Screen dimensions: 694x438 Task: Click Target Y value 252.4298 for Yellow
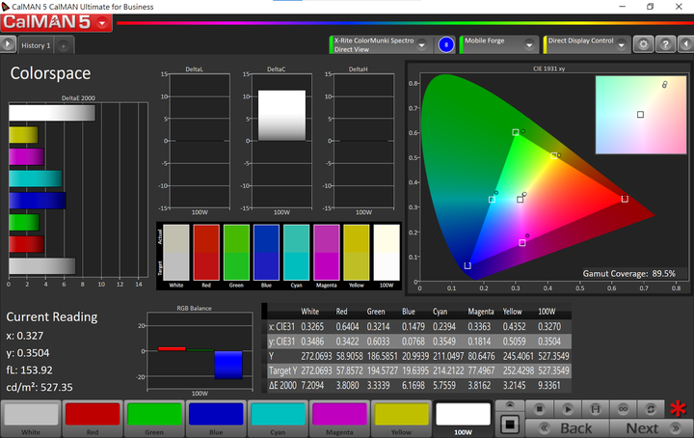[518, 370]
